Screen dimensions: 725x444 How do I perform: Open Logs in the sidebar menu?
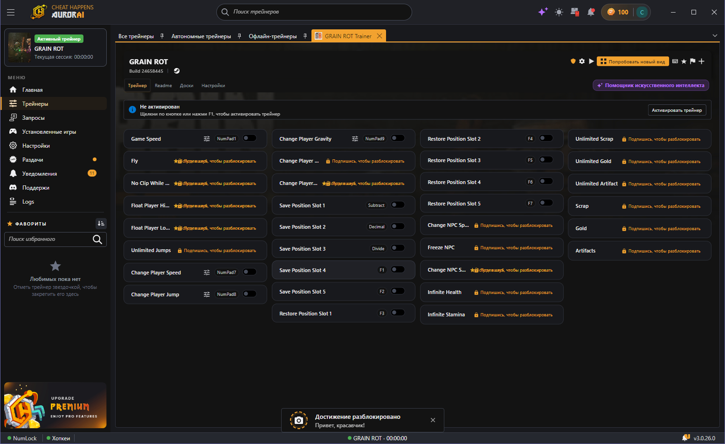tap(55, 202)
